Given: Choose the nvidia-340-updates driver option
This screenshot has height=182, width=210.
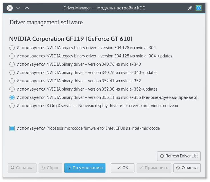Looking at the screenshot, I should pos(12,73).
